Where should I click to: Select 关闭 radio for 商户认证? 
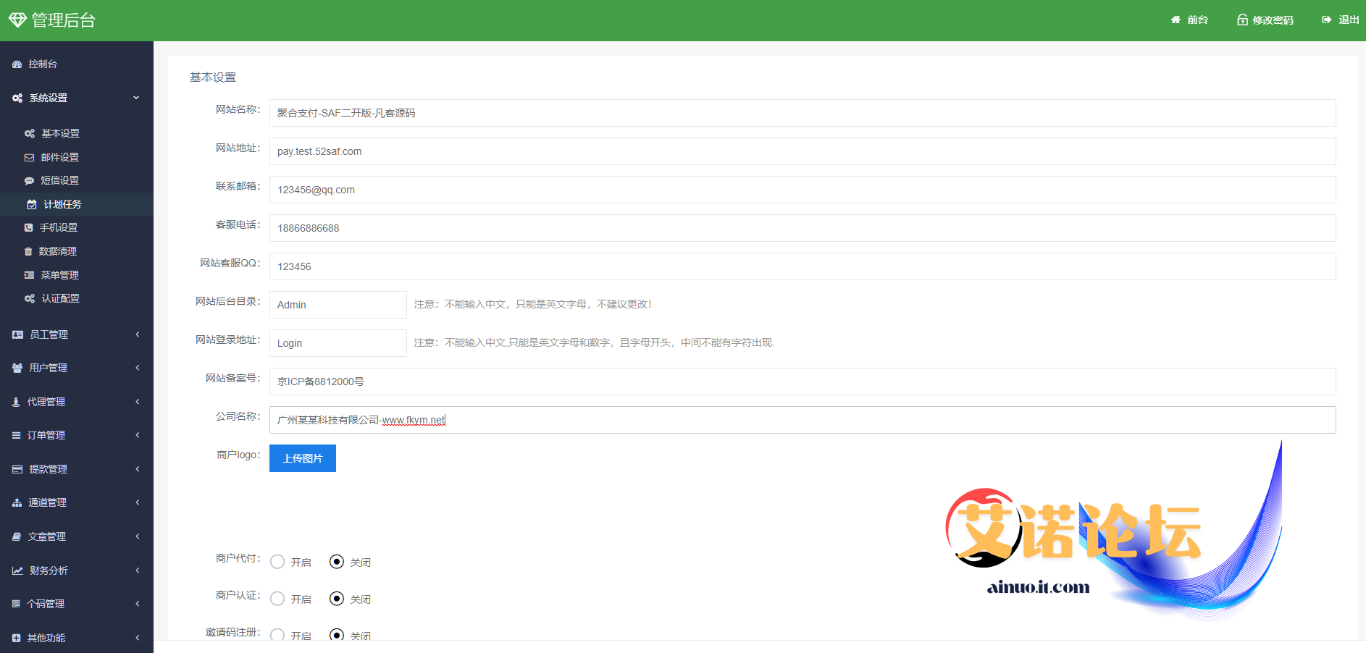tap(337, 599)
